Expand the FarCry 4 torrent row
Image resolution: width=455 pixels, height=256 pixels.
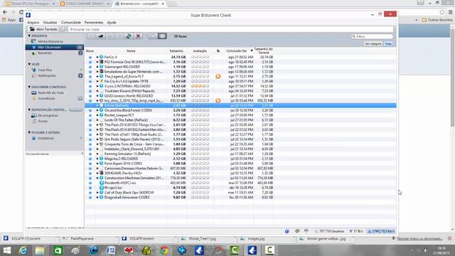(x=97, y=57)
